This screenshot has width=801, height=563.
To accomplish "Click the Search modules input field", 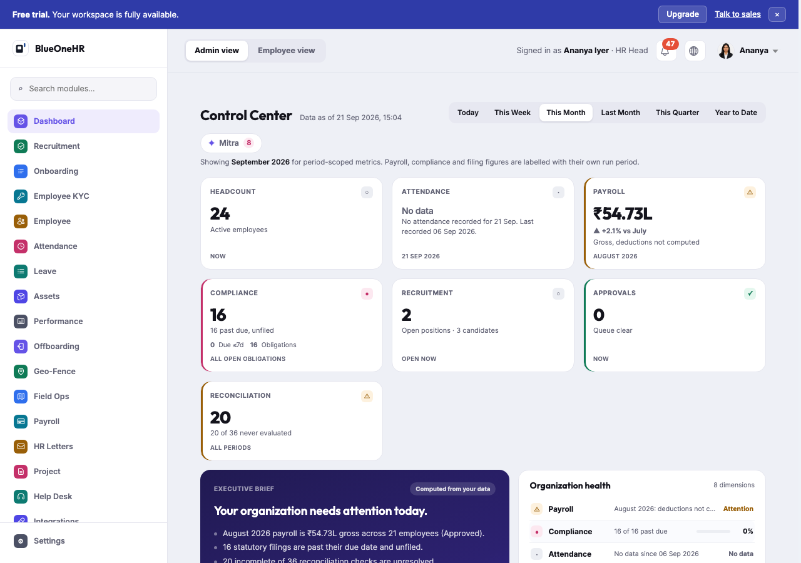I will pyautogui.click(x=83, y=89).
